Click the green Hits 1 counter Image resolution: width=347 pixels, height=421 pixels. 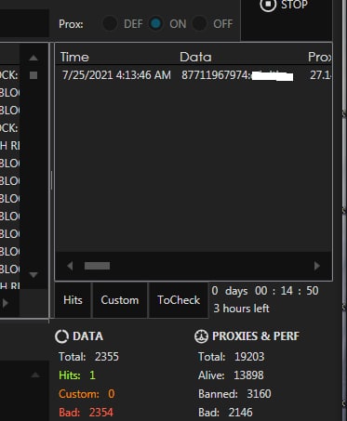[77, 375]
